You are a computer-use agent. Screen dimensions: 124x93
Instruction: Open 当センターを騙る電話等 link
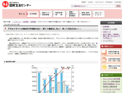click(x=111, y=81)
